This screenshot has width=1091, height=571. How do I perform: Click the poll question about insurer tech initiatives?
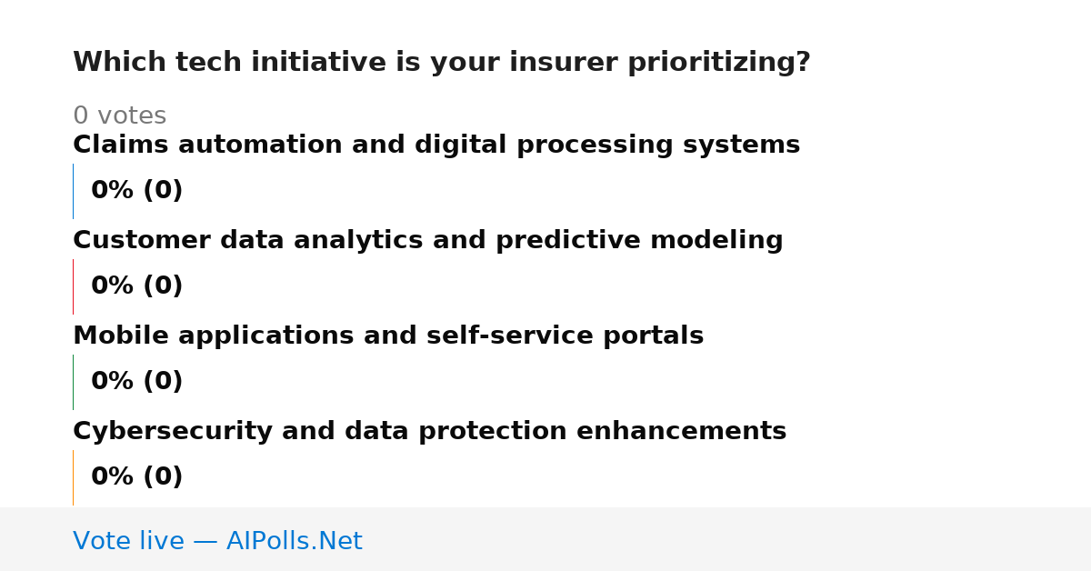[441, 63]
